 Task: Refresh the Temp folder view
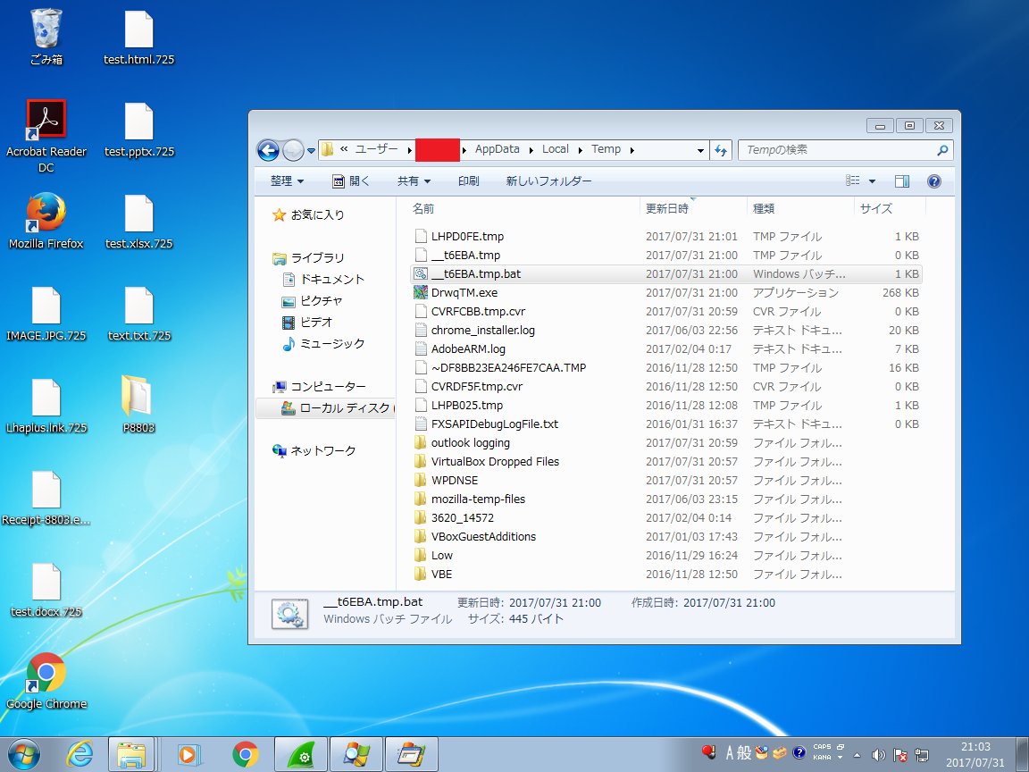721,150
